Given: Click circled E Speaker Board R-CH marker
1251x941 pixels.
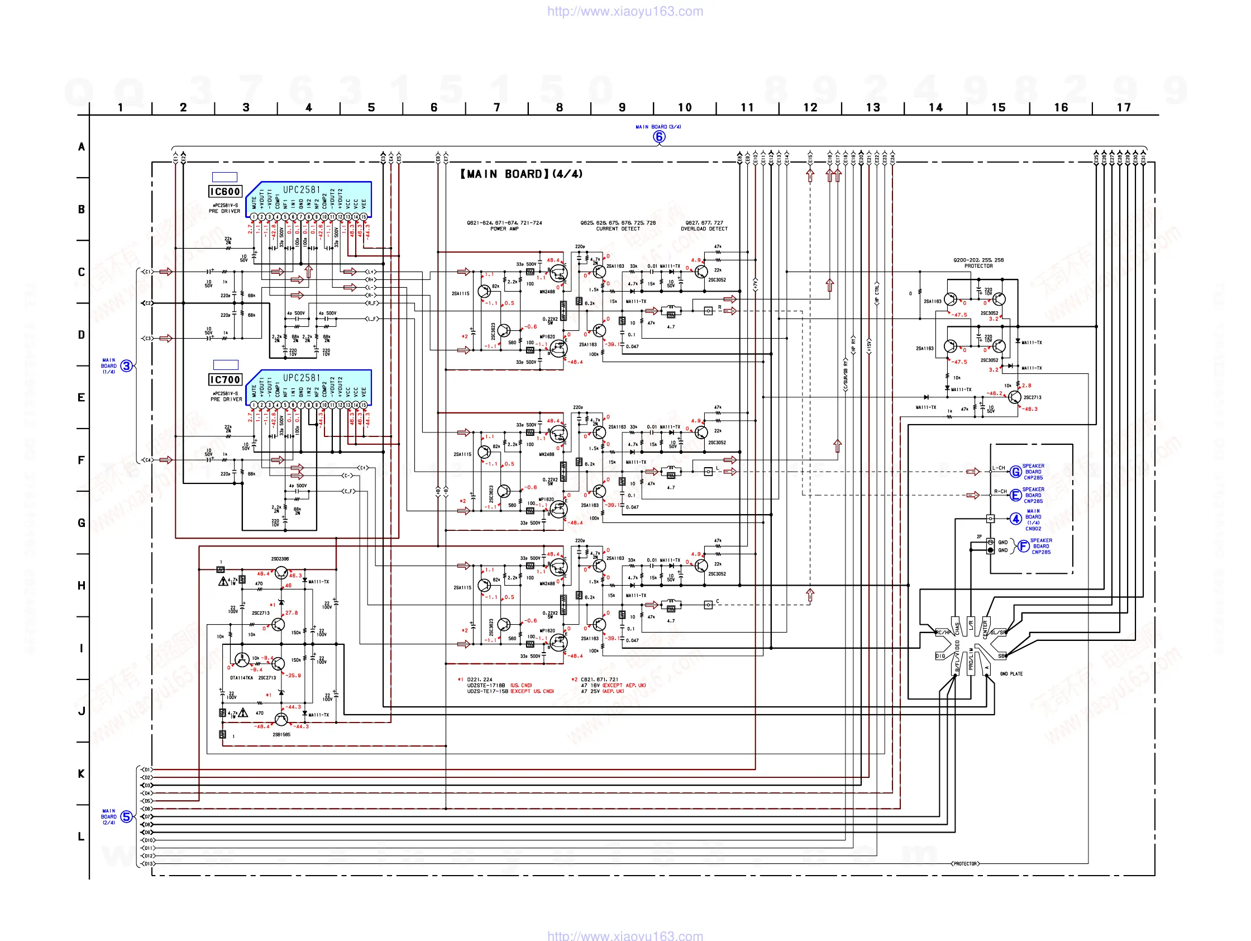Looking at the screenshot, I should [1016, 496].
